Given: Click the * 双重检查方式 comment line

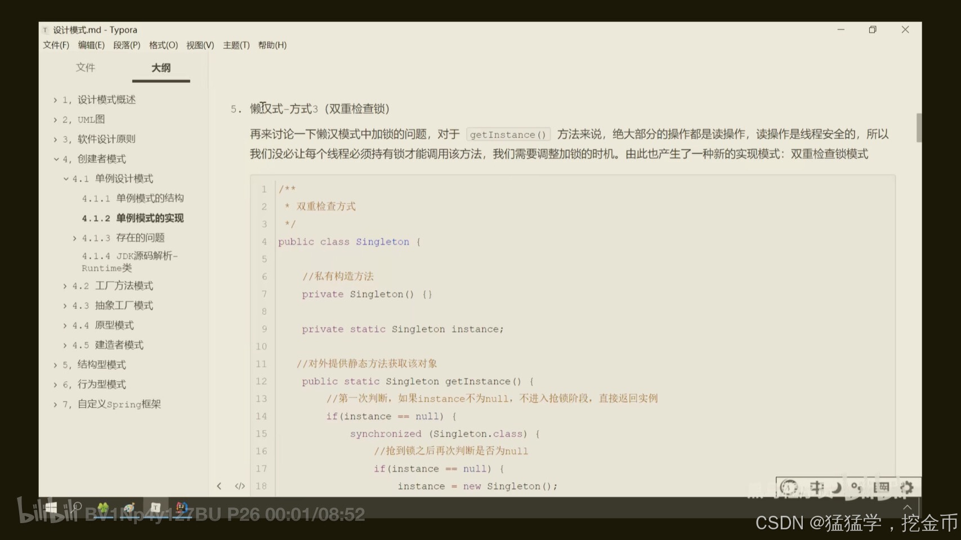Looking at the screenshot, I should coord(320,206).
